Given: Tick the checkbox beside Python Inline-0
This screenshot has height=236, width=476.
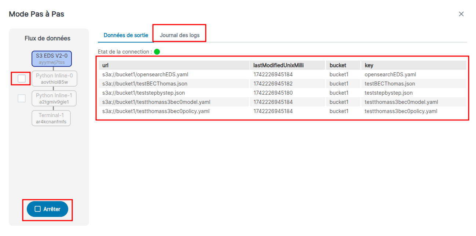Looking at the screenshot, I should pyautogui.click(x=22, y=79).
